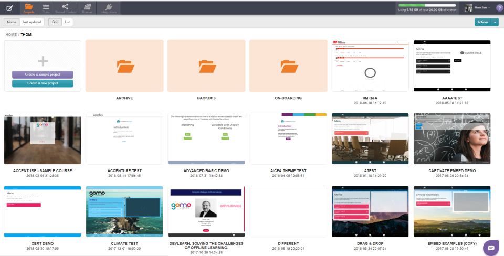Viewport: 504px width, 256px height.
Task: Open the Projects tab
Action: click(28, 8)
